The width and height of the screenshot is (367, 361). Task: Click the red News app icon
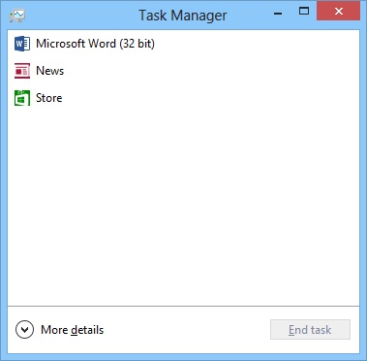click(22, 71)
